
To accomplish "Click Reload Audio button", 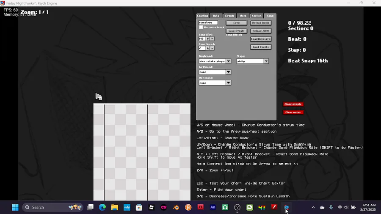I will coord(261,23).
